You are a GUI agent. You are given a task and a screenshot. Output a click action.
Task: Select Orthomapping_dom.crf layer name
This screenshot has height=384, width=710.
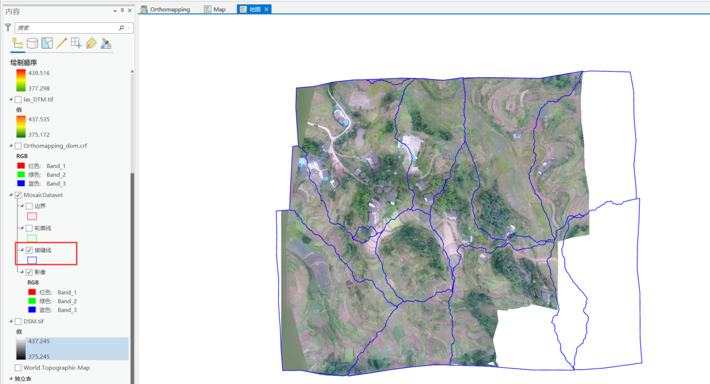tap(55, 146)
